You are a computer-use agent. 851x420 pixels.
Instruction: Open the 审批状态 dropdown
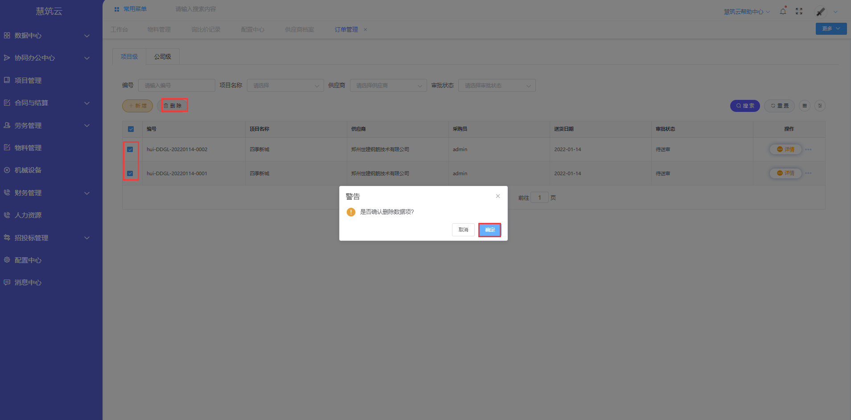[497, 86]
